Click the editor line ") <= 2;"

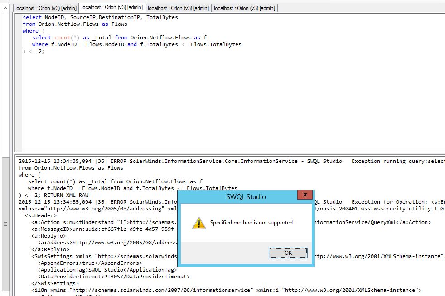point(34,51)
